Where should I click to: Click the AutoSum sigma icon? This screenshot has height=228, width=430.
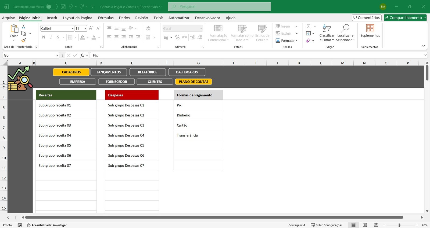pos(309,26)
